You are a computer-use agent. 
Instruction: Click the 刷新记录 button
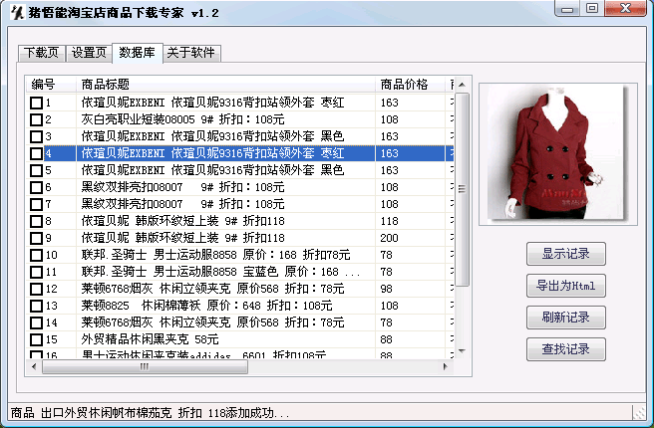pos(566,318)
